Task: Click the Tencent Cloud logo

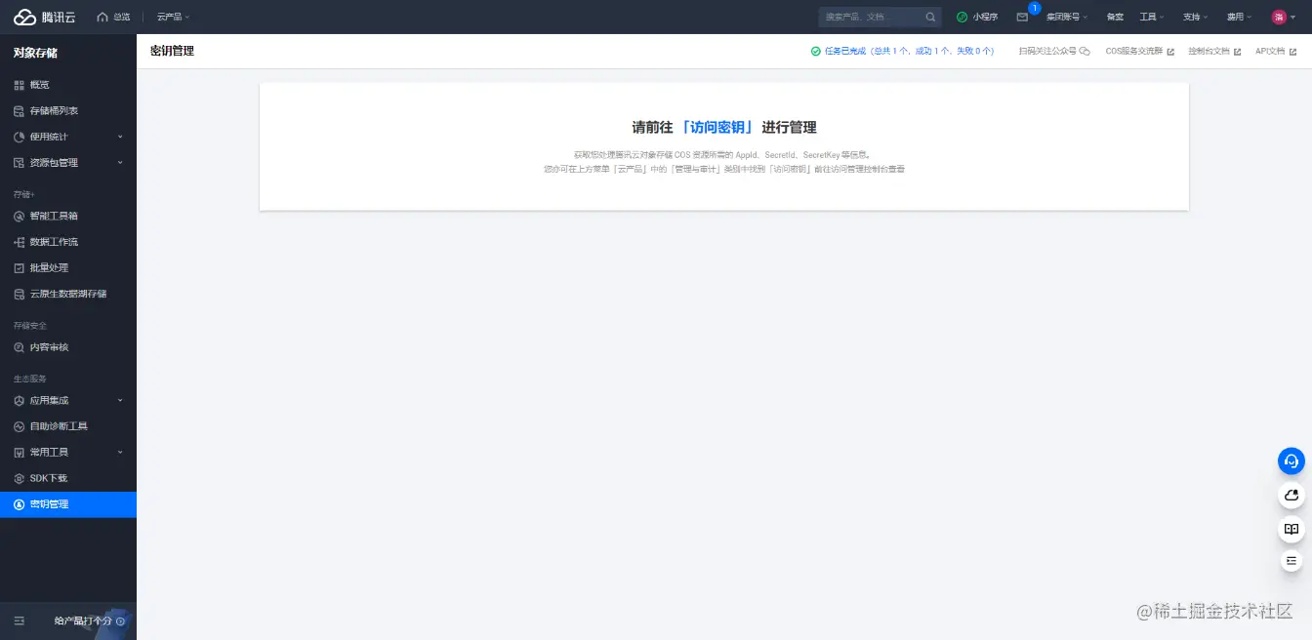Action: tap(43, 17)
